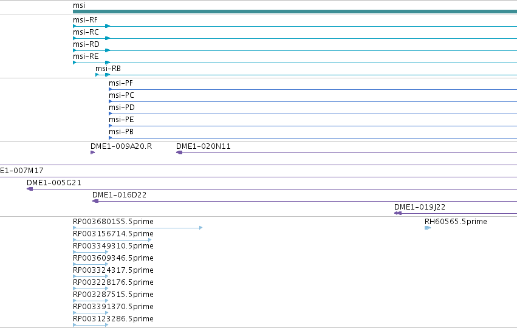Select the msi-RB transcript label
Image resolution: width=517 pixels, height=328 pixels.
(108, 69)
